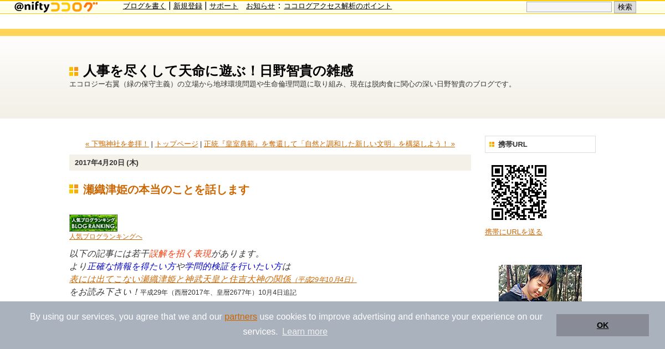Open the 新規登録 link

point(188,6)
